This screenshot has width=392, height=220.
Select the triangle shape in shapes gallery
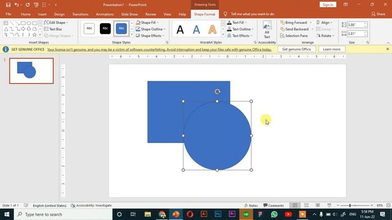[x=6, y=29]
